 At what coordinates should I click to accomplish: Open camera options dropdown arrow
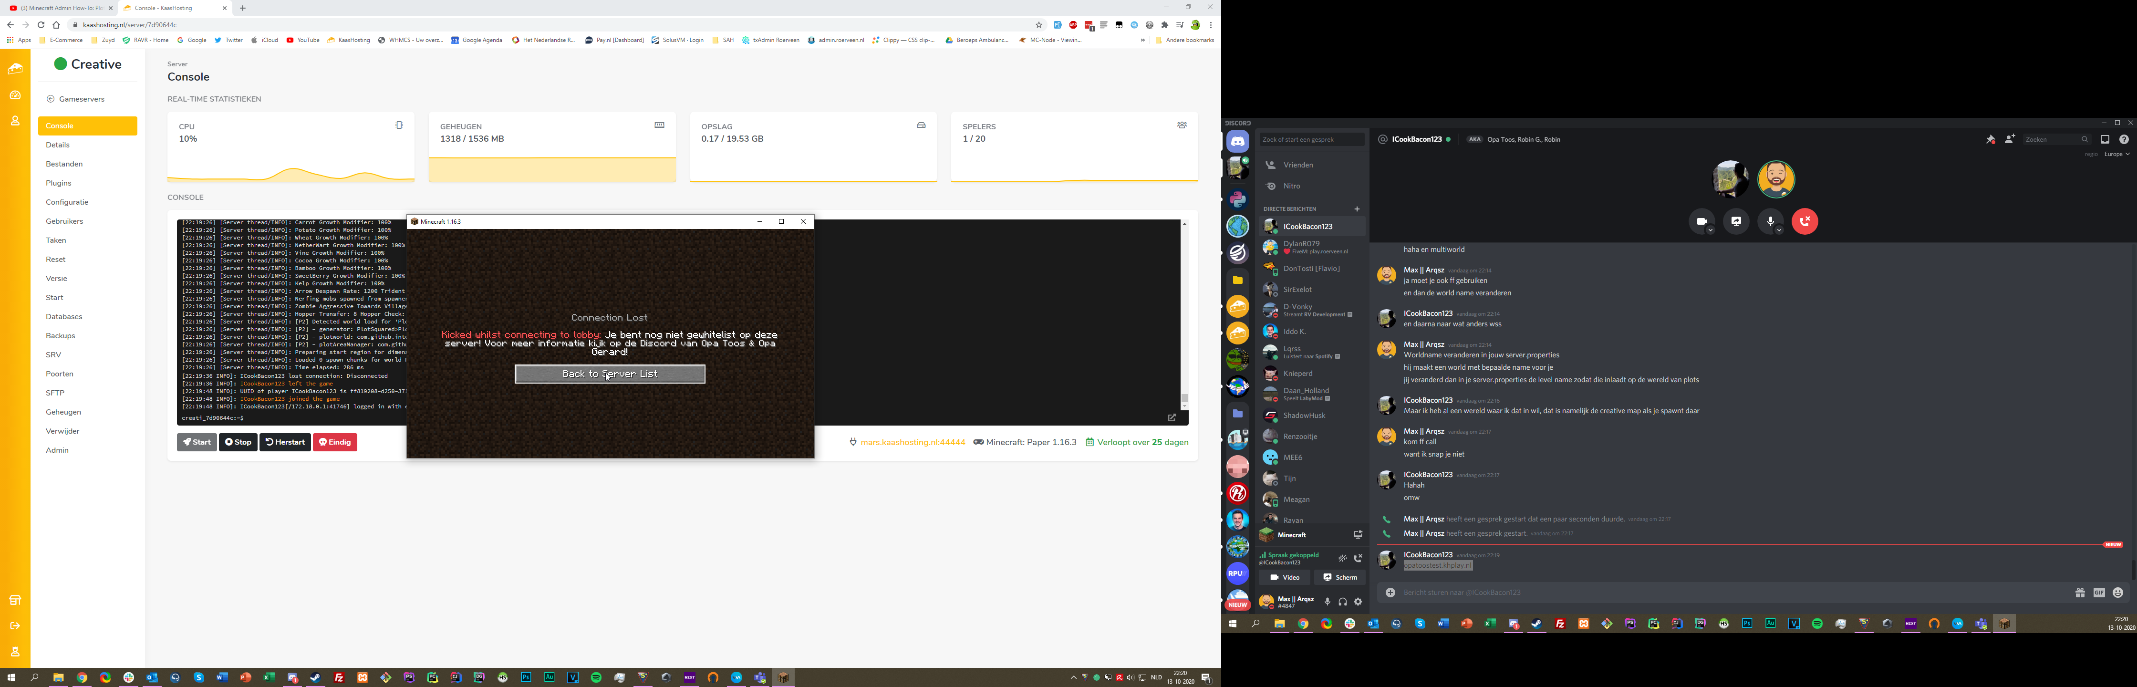click(1710, 230)
